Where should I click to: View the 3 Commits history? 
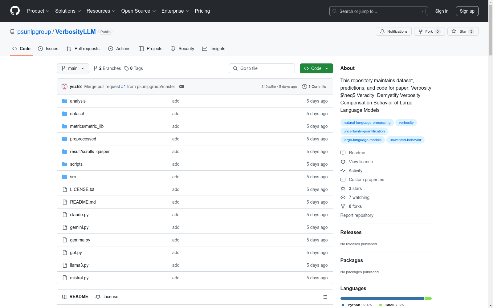click(314, 87)
